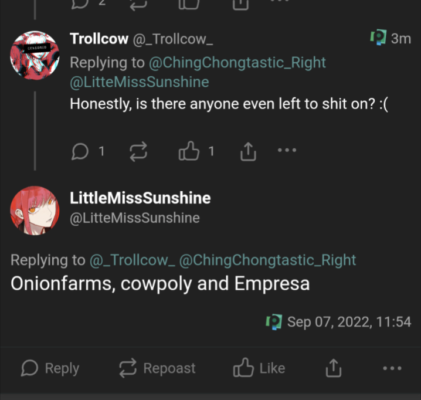Visit @ChingChongtastic_Right mention in Trollcow's reply
The image size is (421, 400).
coord(237,63)
